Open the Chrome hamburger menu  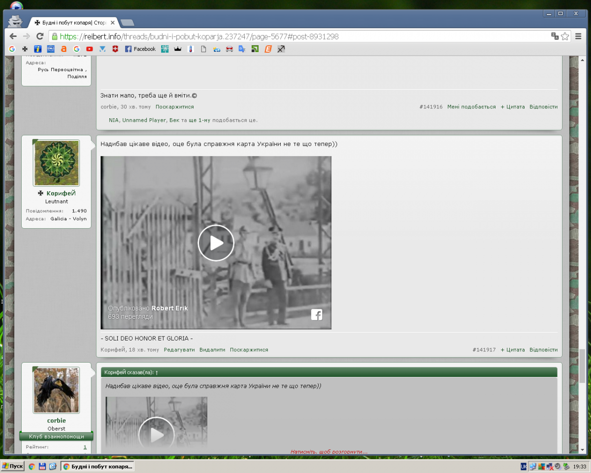coord(578,36)
